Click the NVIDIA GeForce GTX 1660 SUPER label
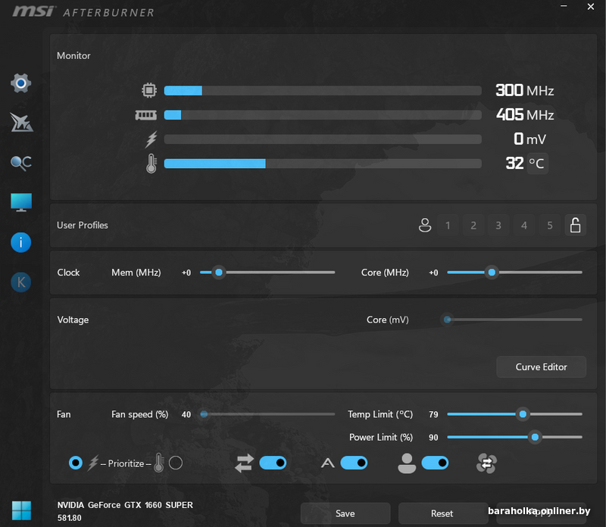Viewport: 606px width, 527px height. pos(125,505)
